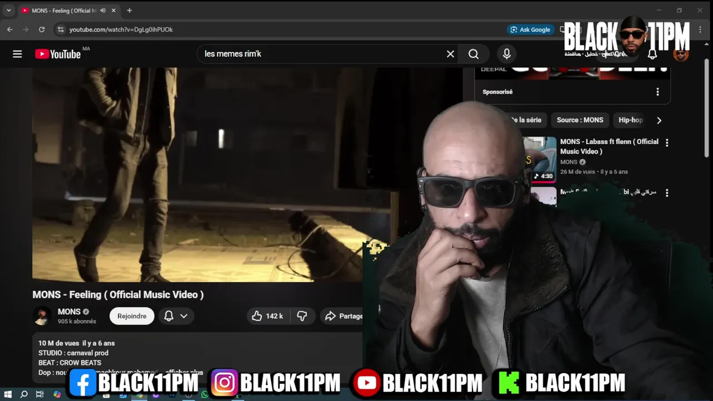Image resolution: width=713 pixels, height=401 pixels.
Task: Click the Labass video thumbnail
Action: (539, 160)
